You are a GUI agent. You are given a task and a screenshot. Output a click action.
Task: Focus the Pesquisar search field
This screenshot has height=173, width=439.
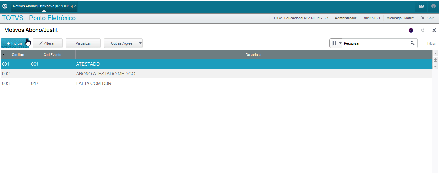376,43
